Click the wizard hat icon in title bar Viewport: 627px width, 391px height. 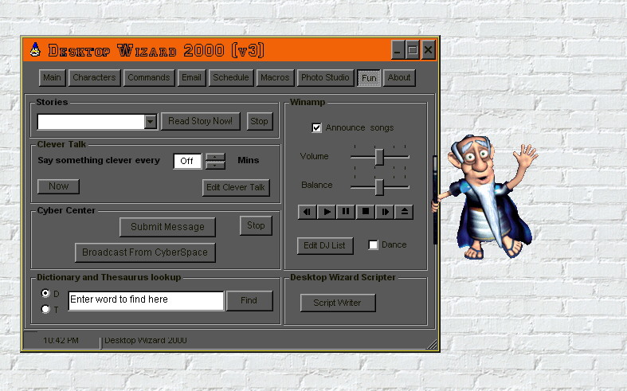[35, 50]
